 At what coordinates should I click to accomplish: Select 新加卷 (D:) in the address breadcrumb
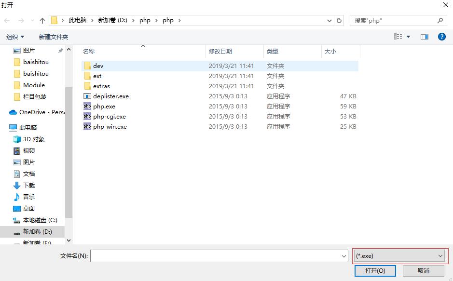(x=113, y=20)
